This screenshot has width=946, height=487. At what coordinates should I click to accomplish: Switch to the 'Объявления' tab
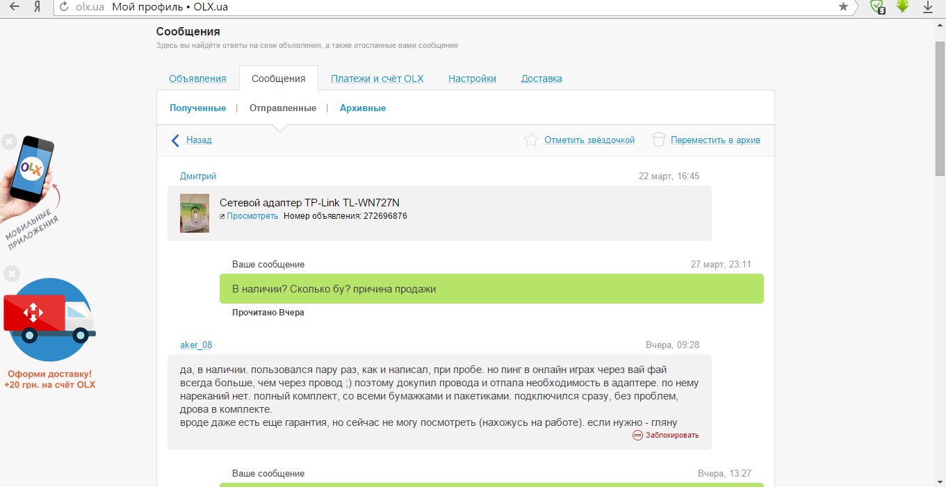click(x=197, y=79)
